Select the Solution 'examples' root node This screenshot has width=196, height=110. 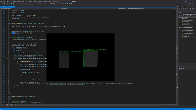coord(188,13)
